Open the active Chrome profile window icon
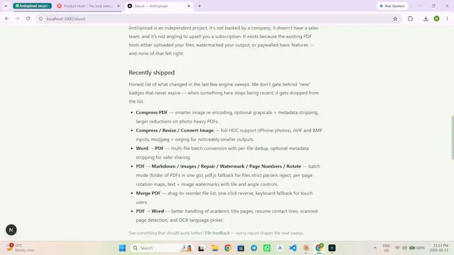The width and height of the screenshot is (454, 255). (x=319, y=248)
